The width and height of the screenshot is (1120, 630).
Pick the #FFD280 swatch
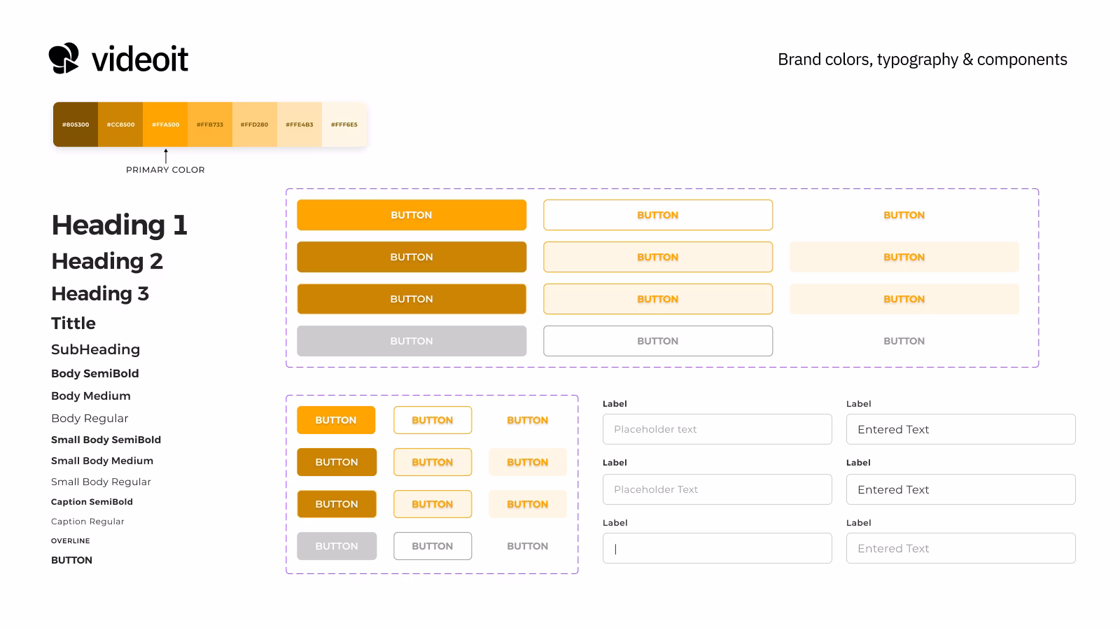(255, 125)
